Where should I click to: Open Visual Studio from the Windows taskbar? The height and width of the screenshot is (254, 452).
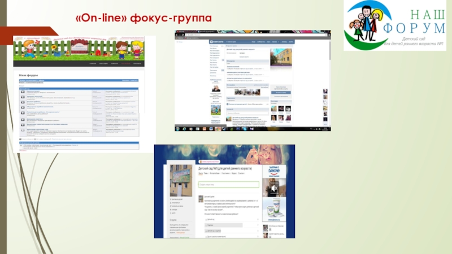251,129
